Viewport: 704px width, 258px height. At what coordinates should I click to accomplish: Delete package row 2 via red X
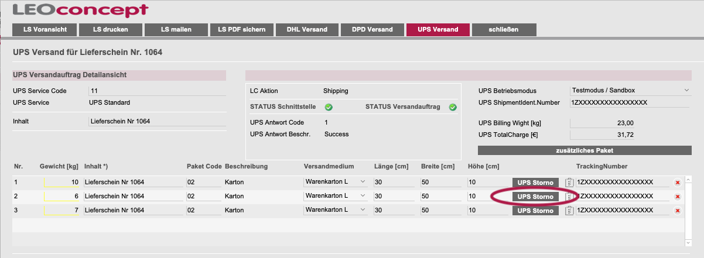pos(678,197)
